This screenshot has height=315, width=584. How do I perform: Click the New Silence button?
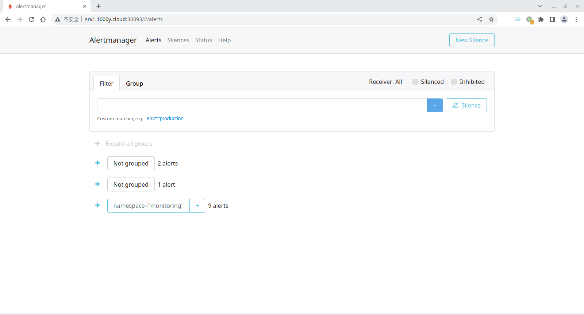pos(472,40)
